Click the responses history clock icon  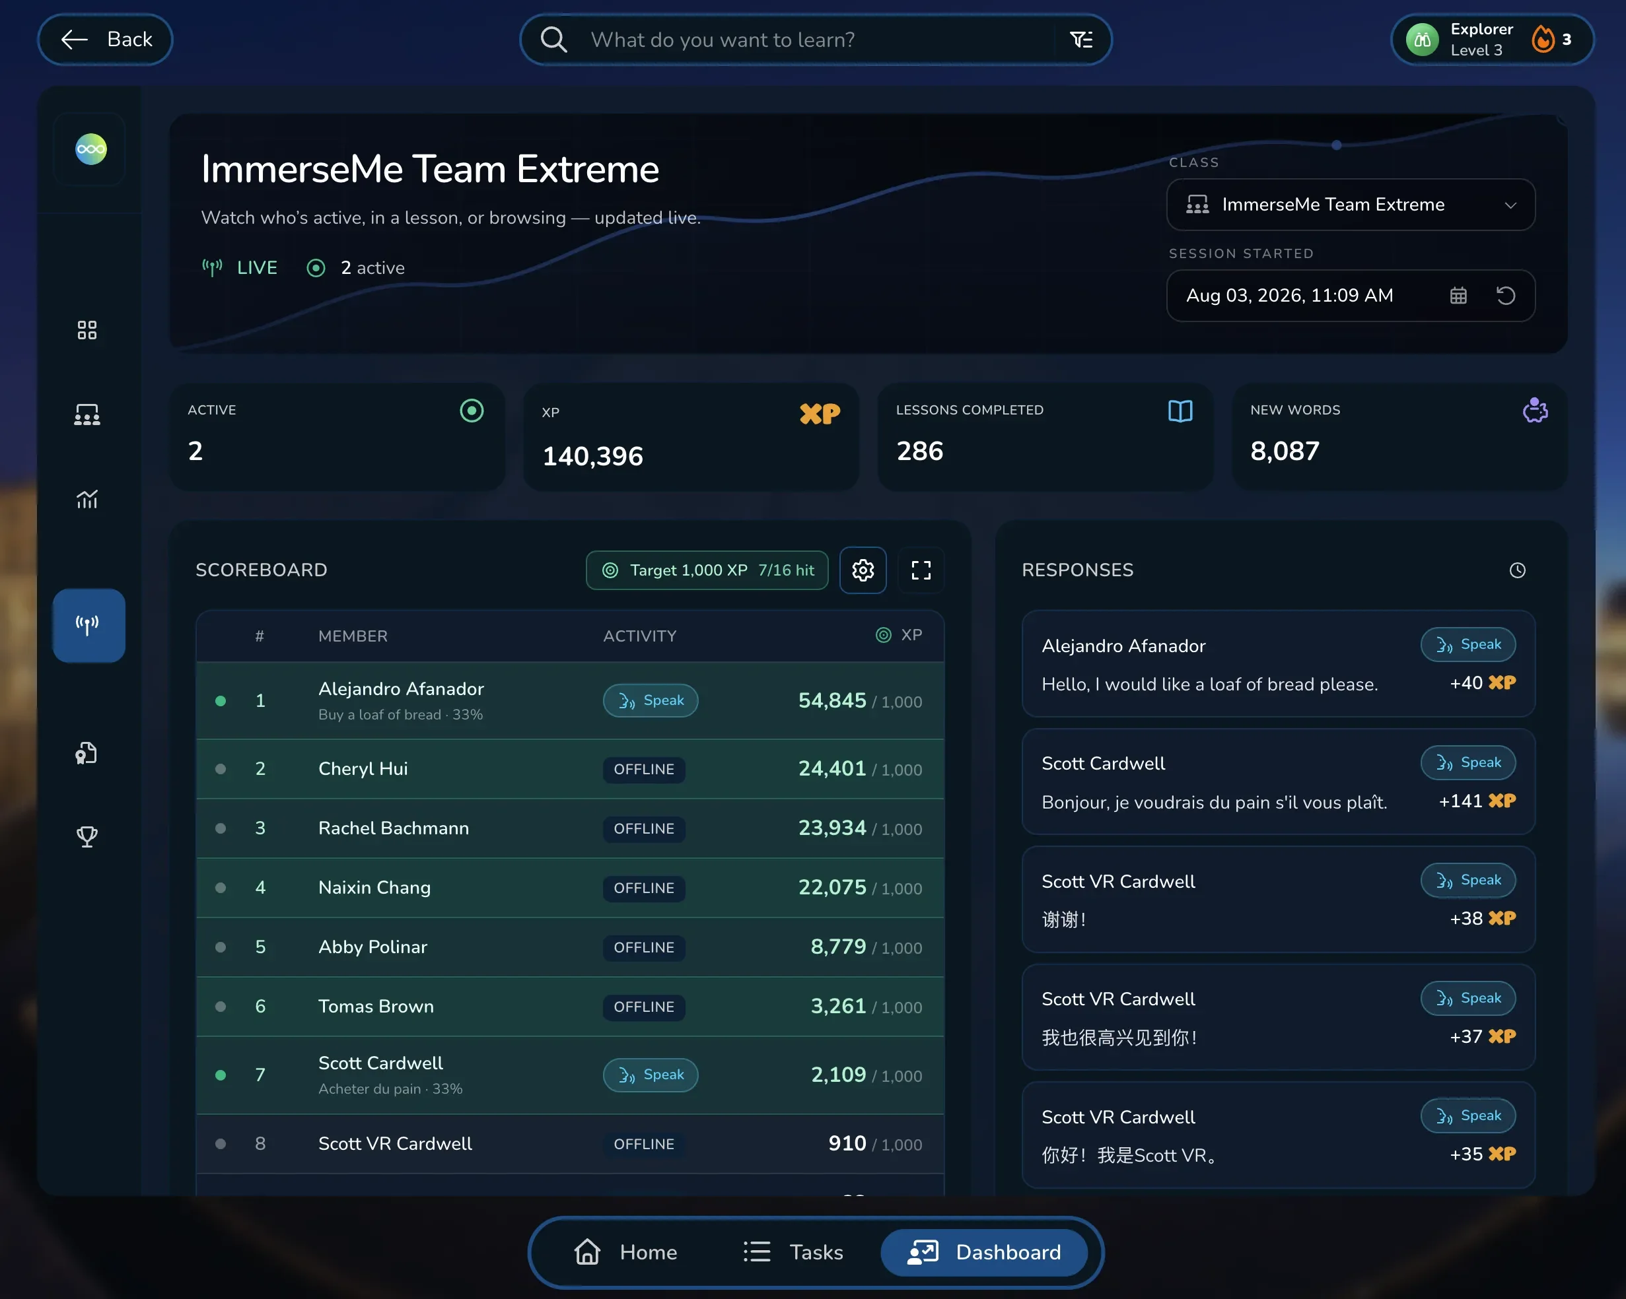pyautogui.click(x=1518, y=571)
